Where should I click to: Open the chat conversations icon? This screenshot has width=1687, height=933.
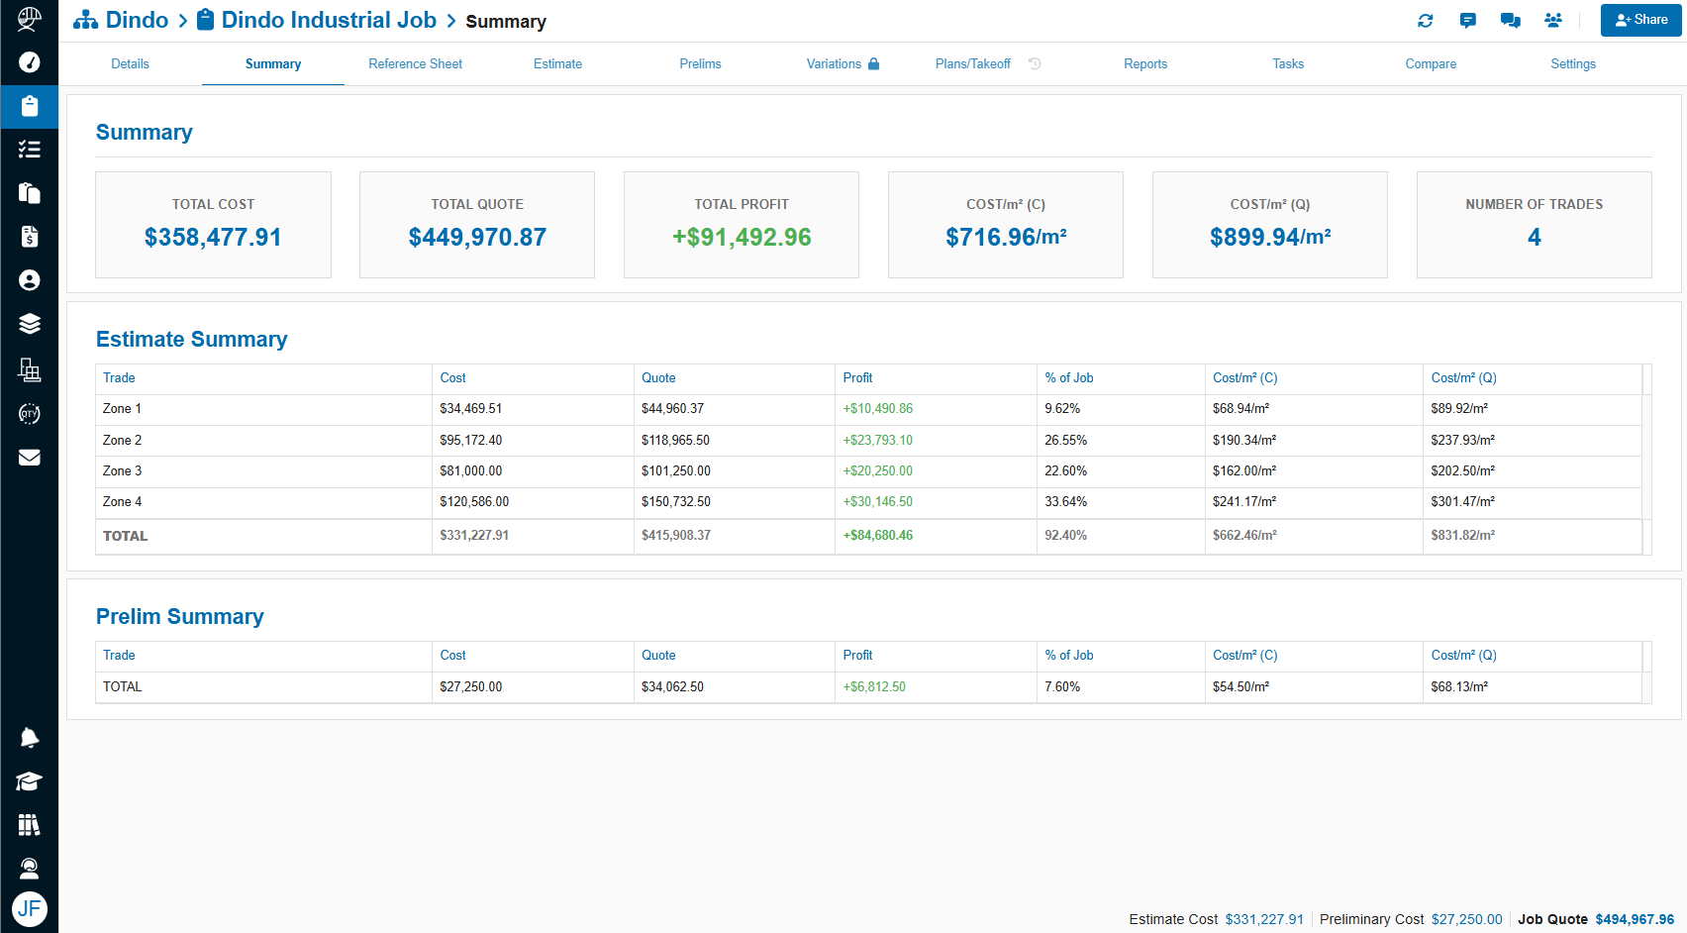pyautogui.click(x=1511, y=21)
